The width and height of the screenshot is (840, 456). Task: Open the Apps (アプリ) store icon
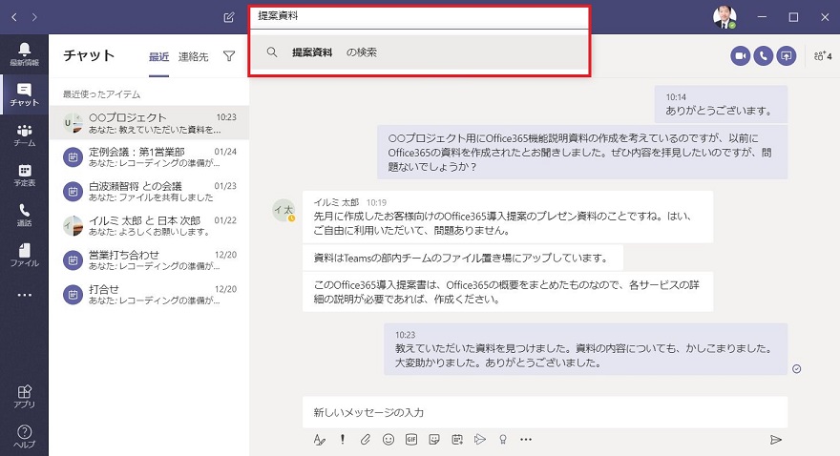24,397
